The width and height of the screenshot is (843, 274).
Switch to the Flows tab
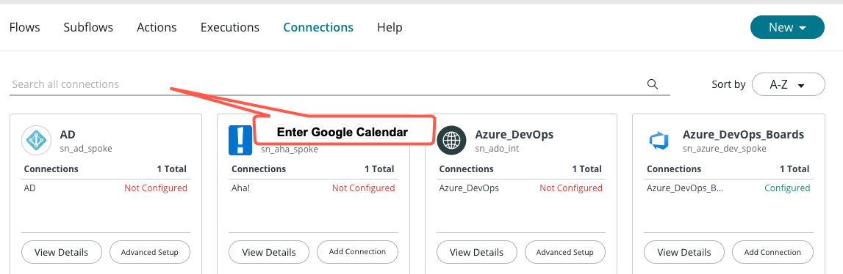pyautogui.click(x=25, y=27)
